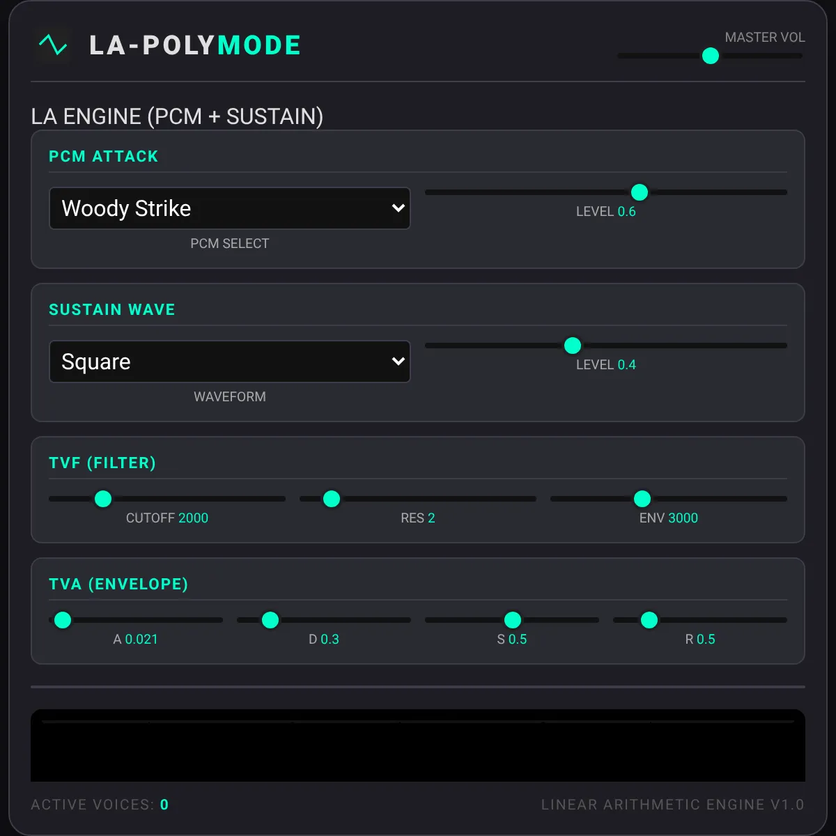Adjust the Master Vol slider handle
The height and width of the screenshot is (836, 836).
pos(711,56)
